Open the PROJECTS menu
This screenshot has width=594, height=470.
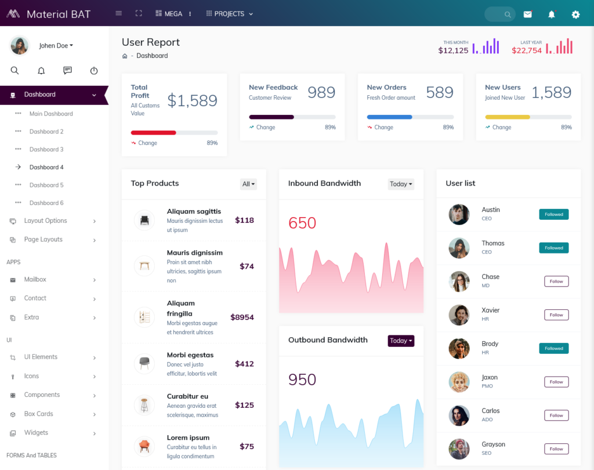(x=230, y=14)
